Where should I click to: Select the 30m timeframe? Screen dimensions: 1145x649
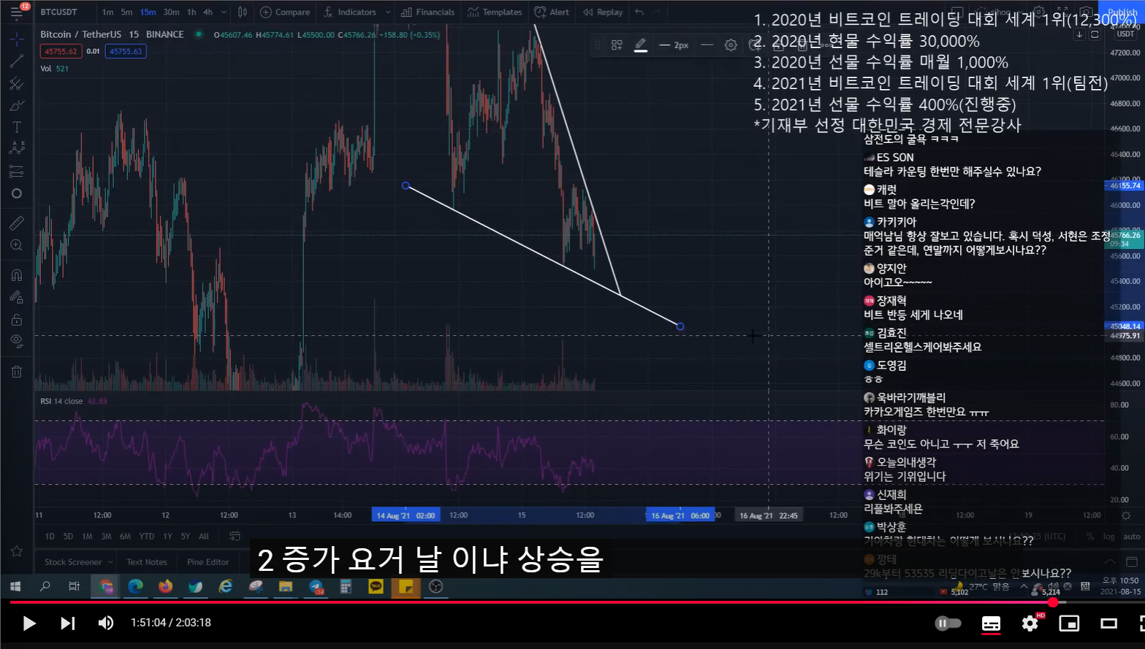tap(172, 12)
